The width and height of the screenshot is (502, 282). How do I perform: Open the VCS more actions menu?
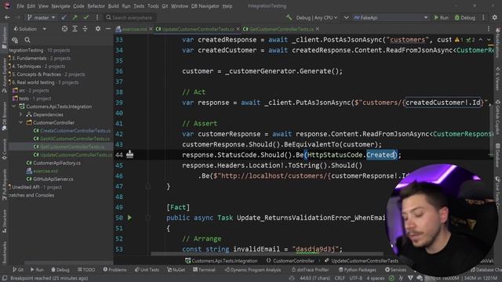tap(97, 17)
